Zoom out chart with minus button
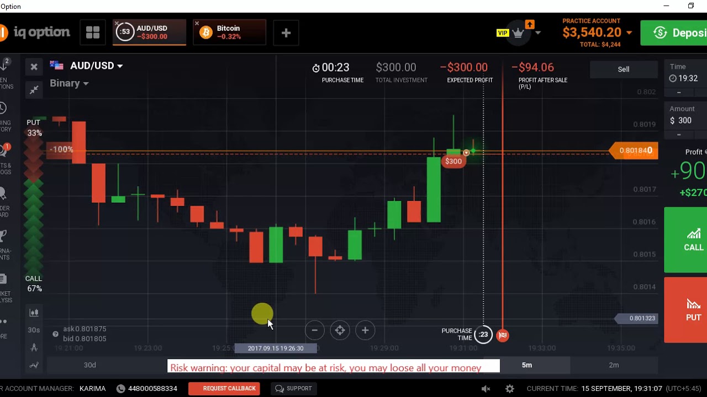 [x=314, y=330]
